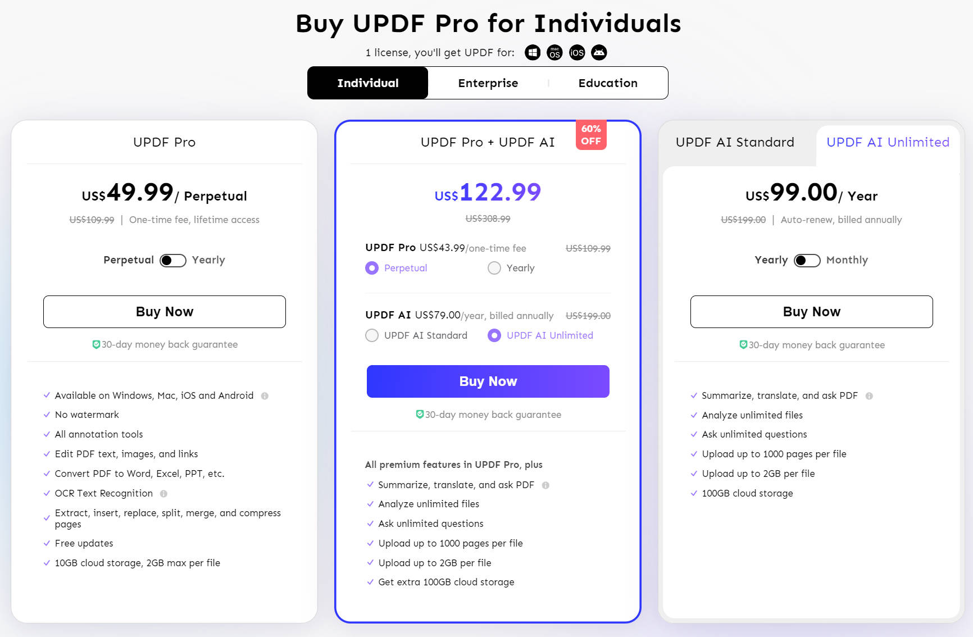Switch to the Enterprise tab
The width and height of the screenshot is (973, 637).
488,83
